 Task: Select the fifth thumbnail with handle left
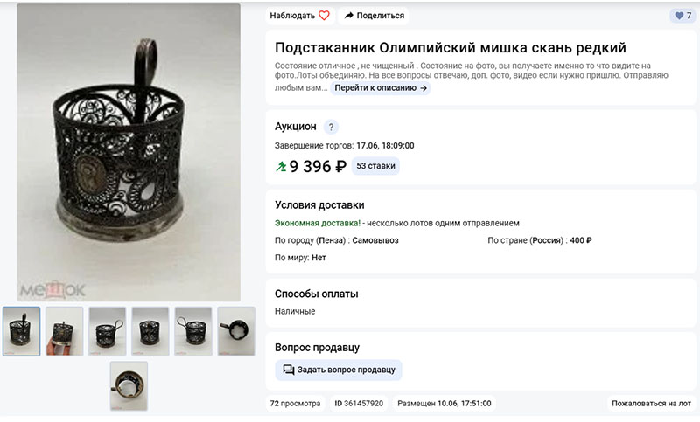[x=193, y=331]
